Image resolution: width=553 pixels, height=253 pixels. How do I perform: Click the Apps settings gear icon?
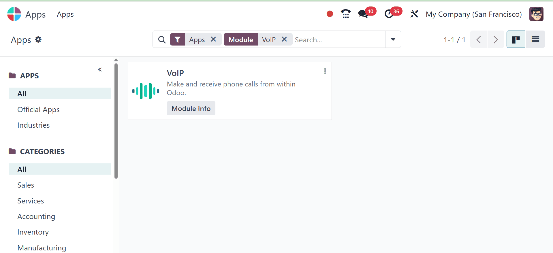point(38,39)
